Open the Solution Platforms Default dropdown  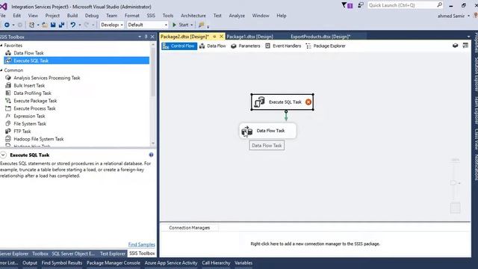(148, 25)
